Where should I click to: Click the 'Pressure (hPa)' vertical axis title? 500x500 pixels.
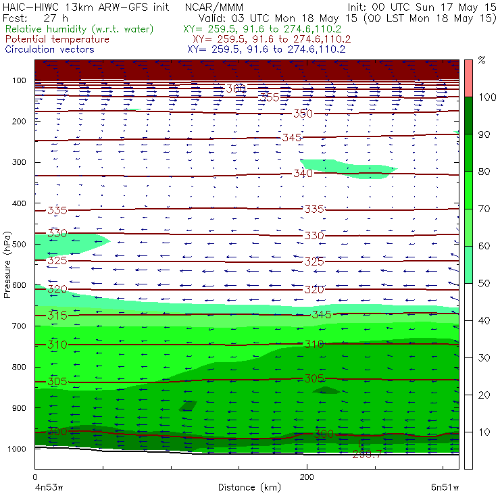point(7,265)
